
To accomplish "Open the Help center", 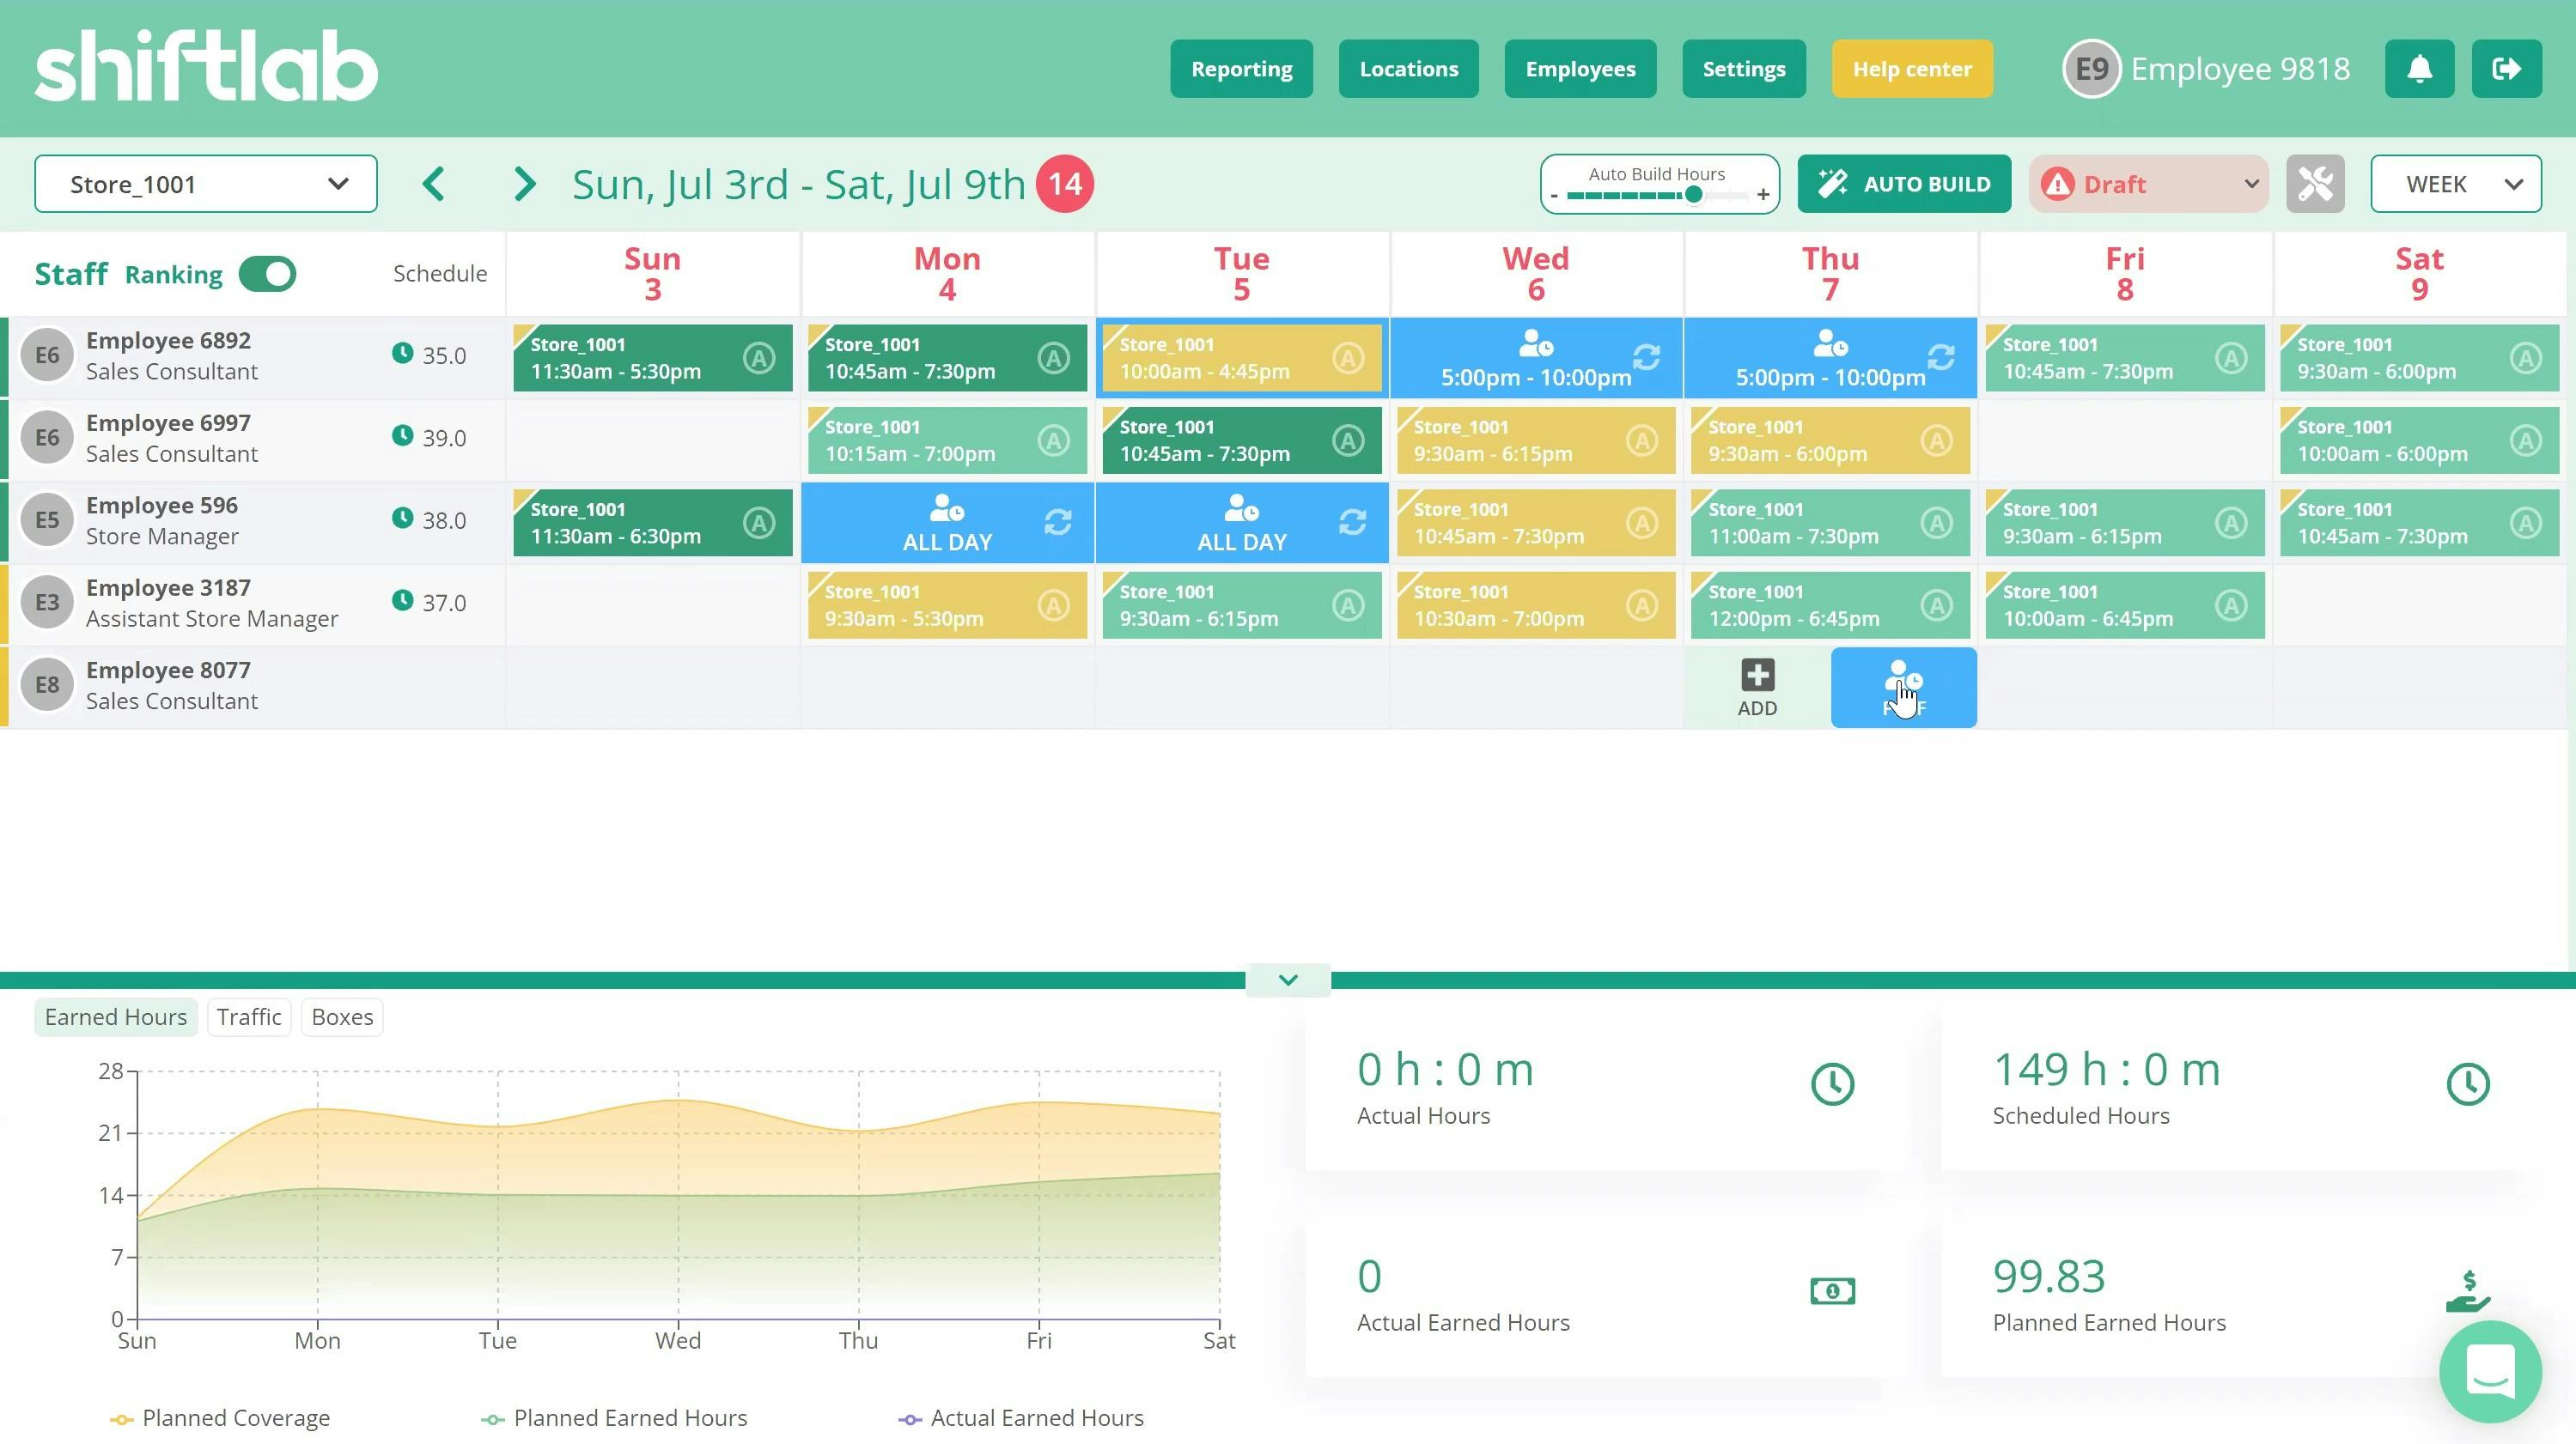I will (x=1911, y=69).
